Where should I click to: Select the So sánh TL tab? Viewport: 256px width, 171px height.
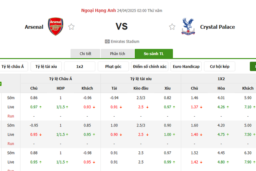pos(154,54)
